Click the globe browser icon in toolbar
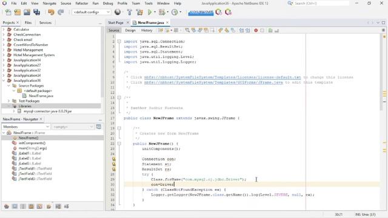The height and width of the screenshot is (218, 388). click(118, 12)
